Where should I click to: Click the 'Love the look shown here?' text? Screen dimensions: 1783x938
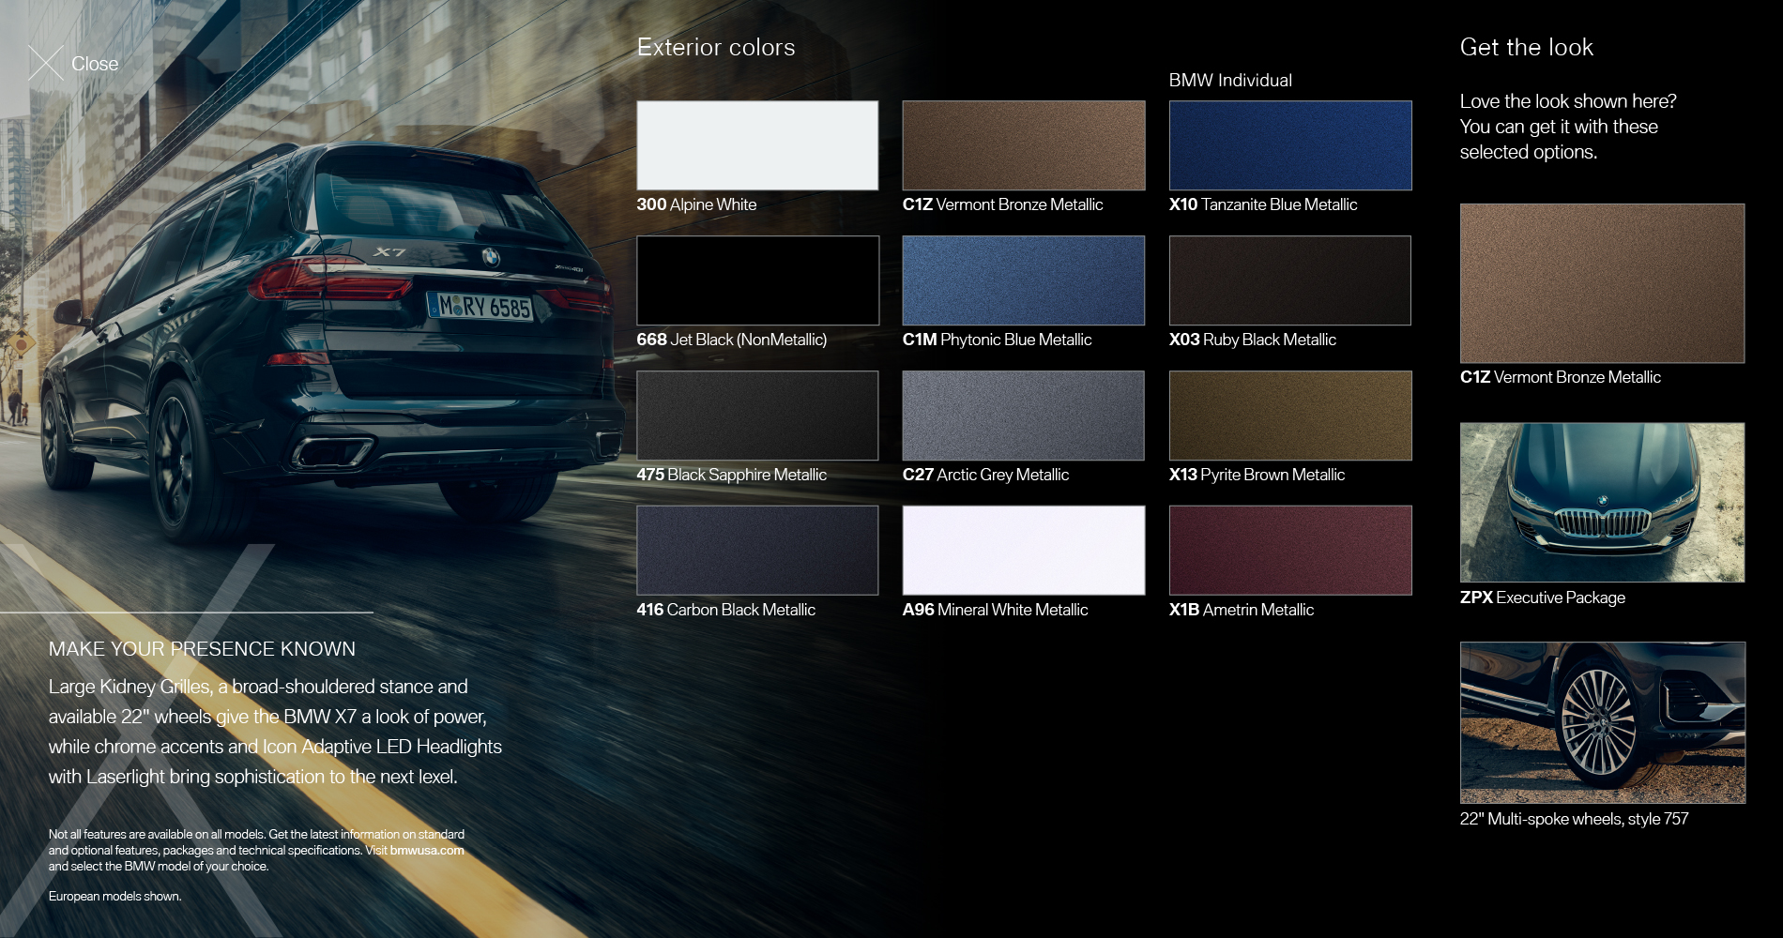coord(1568,101)
